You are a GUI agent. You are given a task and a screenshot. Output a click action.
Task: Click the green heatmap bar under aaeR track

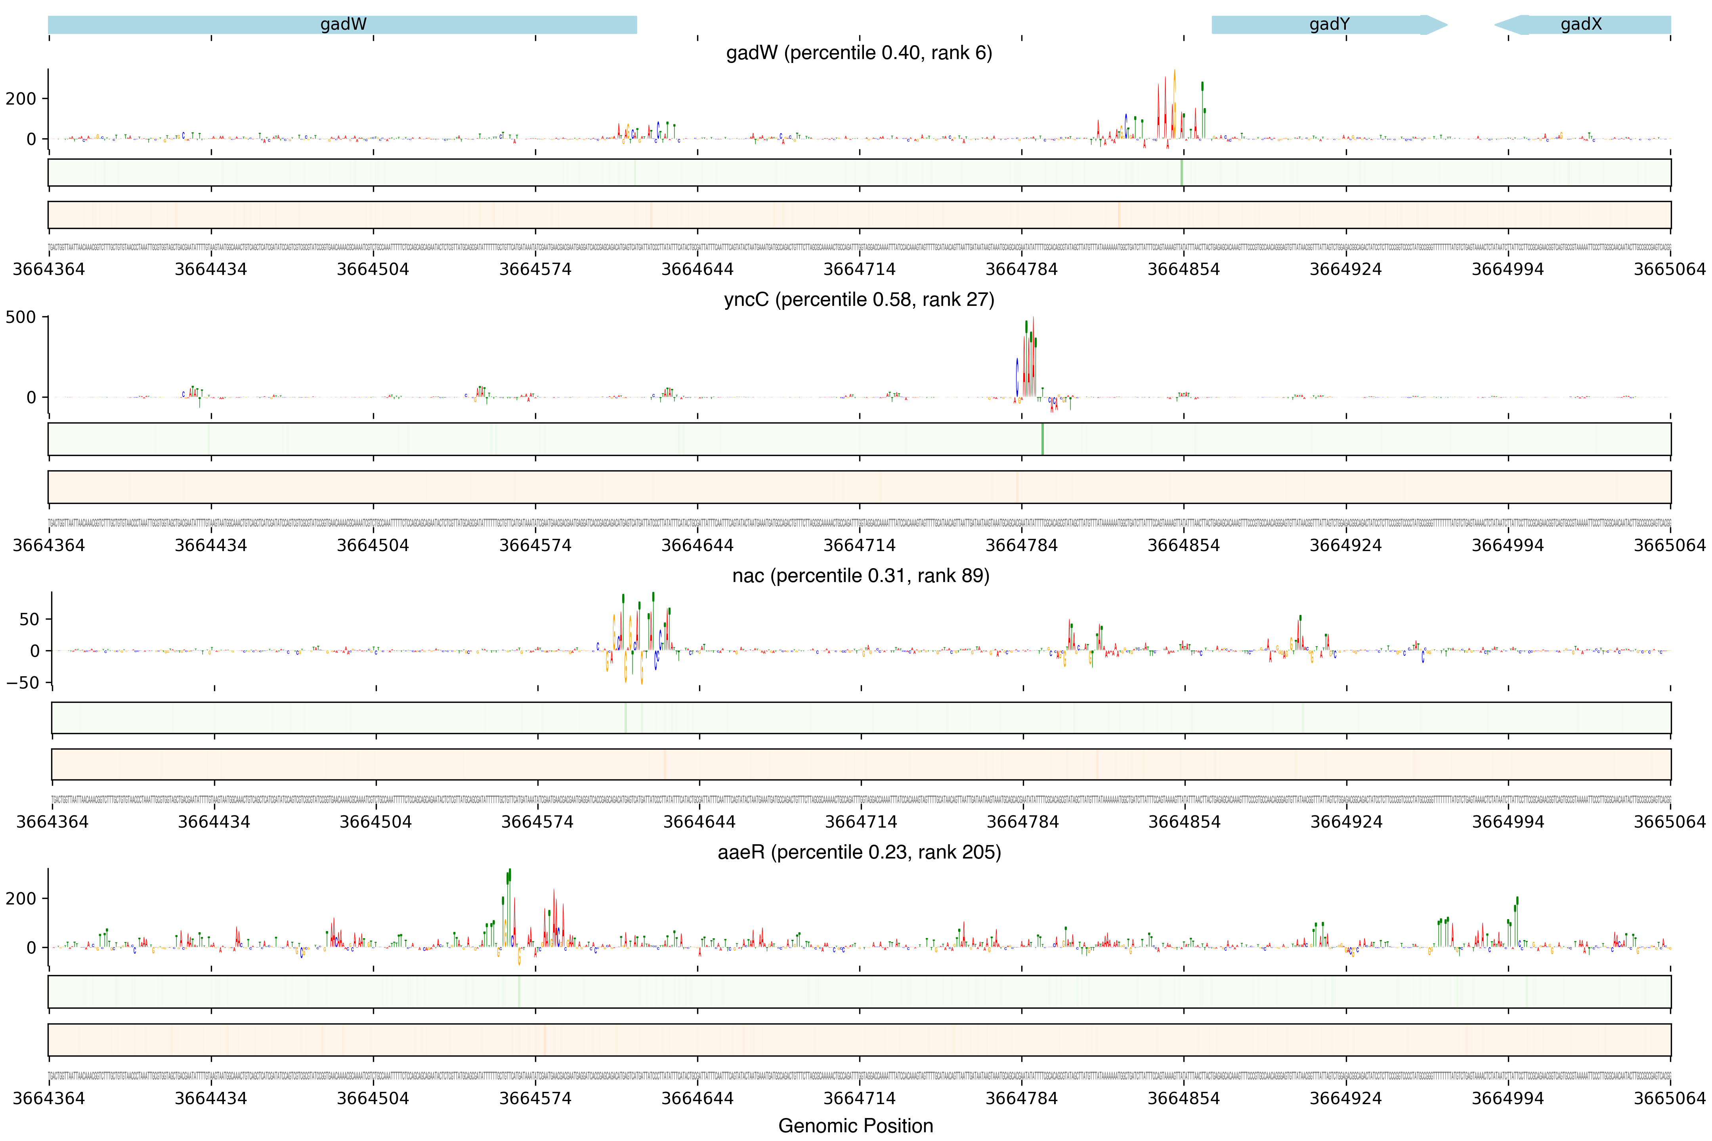click(x=859, y=992)
